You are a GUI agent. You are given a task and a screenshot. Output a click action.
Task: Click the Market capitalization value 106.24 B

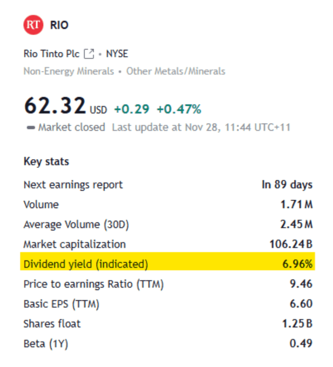click(x=291, y=244)
